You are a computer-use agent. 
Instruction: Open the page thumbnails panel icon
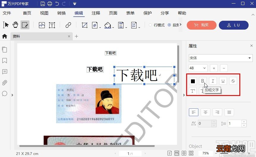4,49
